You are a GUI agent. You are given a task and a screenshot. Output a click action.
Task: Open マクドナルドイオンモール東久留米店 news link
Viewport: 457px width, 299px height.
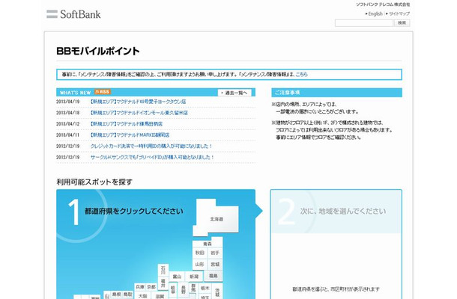pos(139,113)
